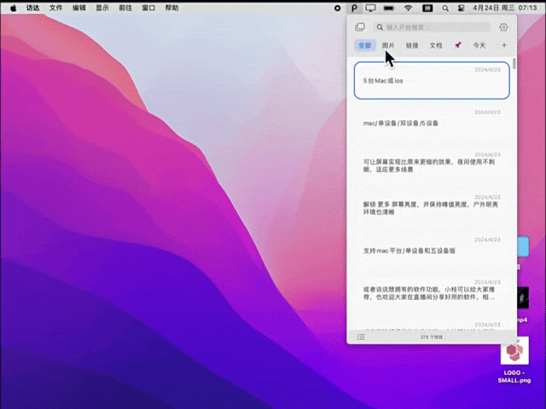
Task: Select the clip "mac/ 单设备 /双设备 /5 设备"
Action: click(432, 123)
